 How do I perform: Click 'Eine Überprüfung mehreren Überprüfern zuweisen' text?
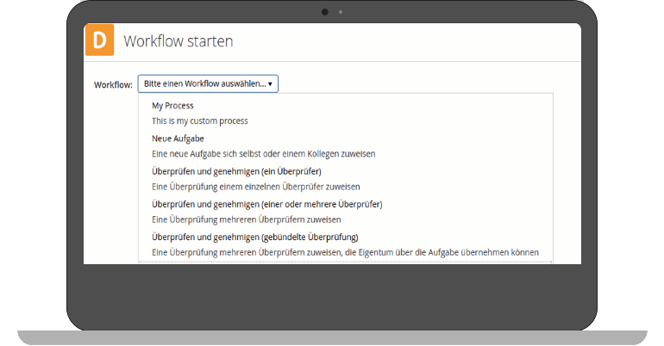pyautogui.click(x=247, y=219)
